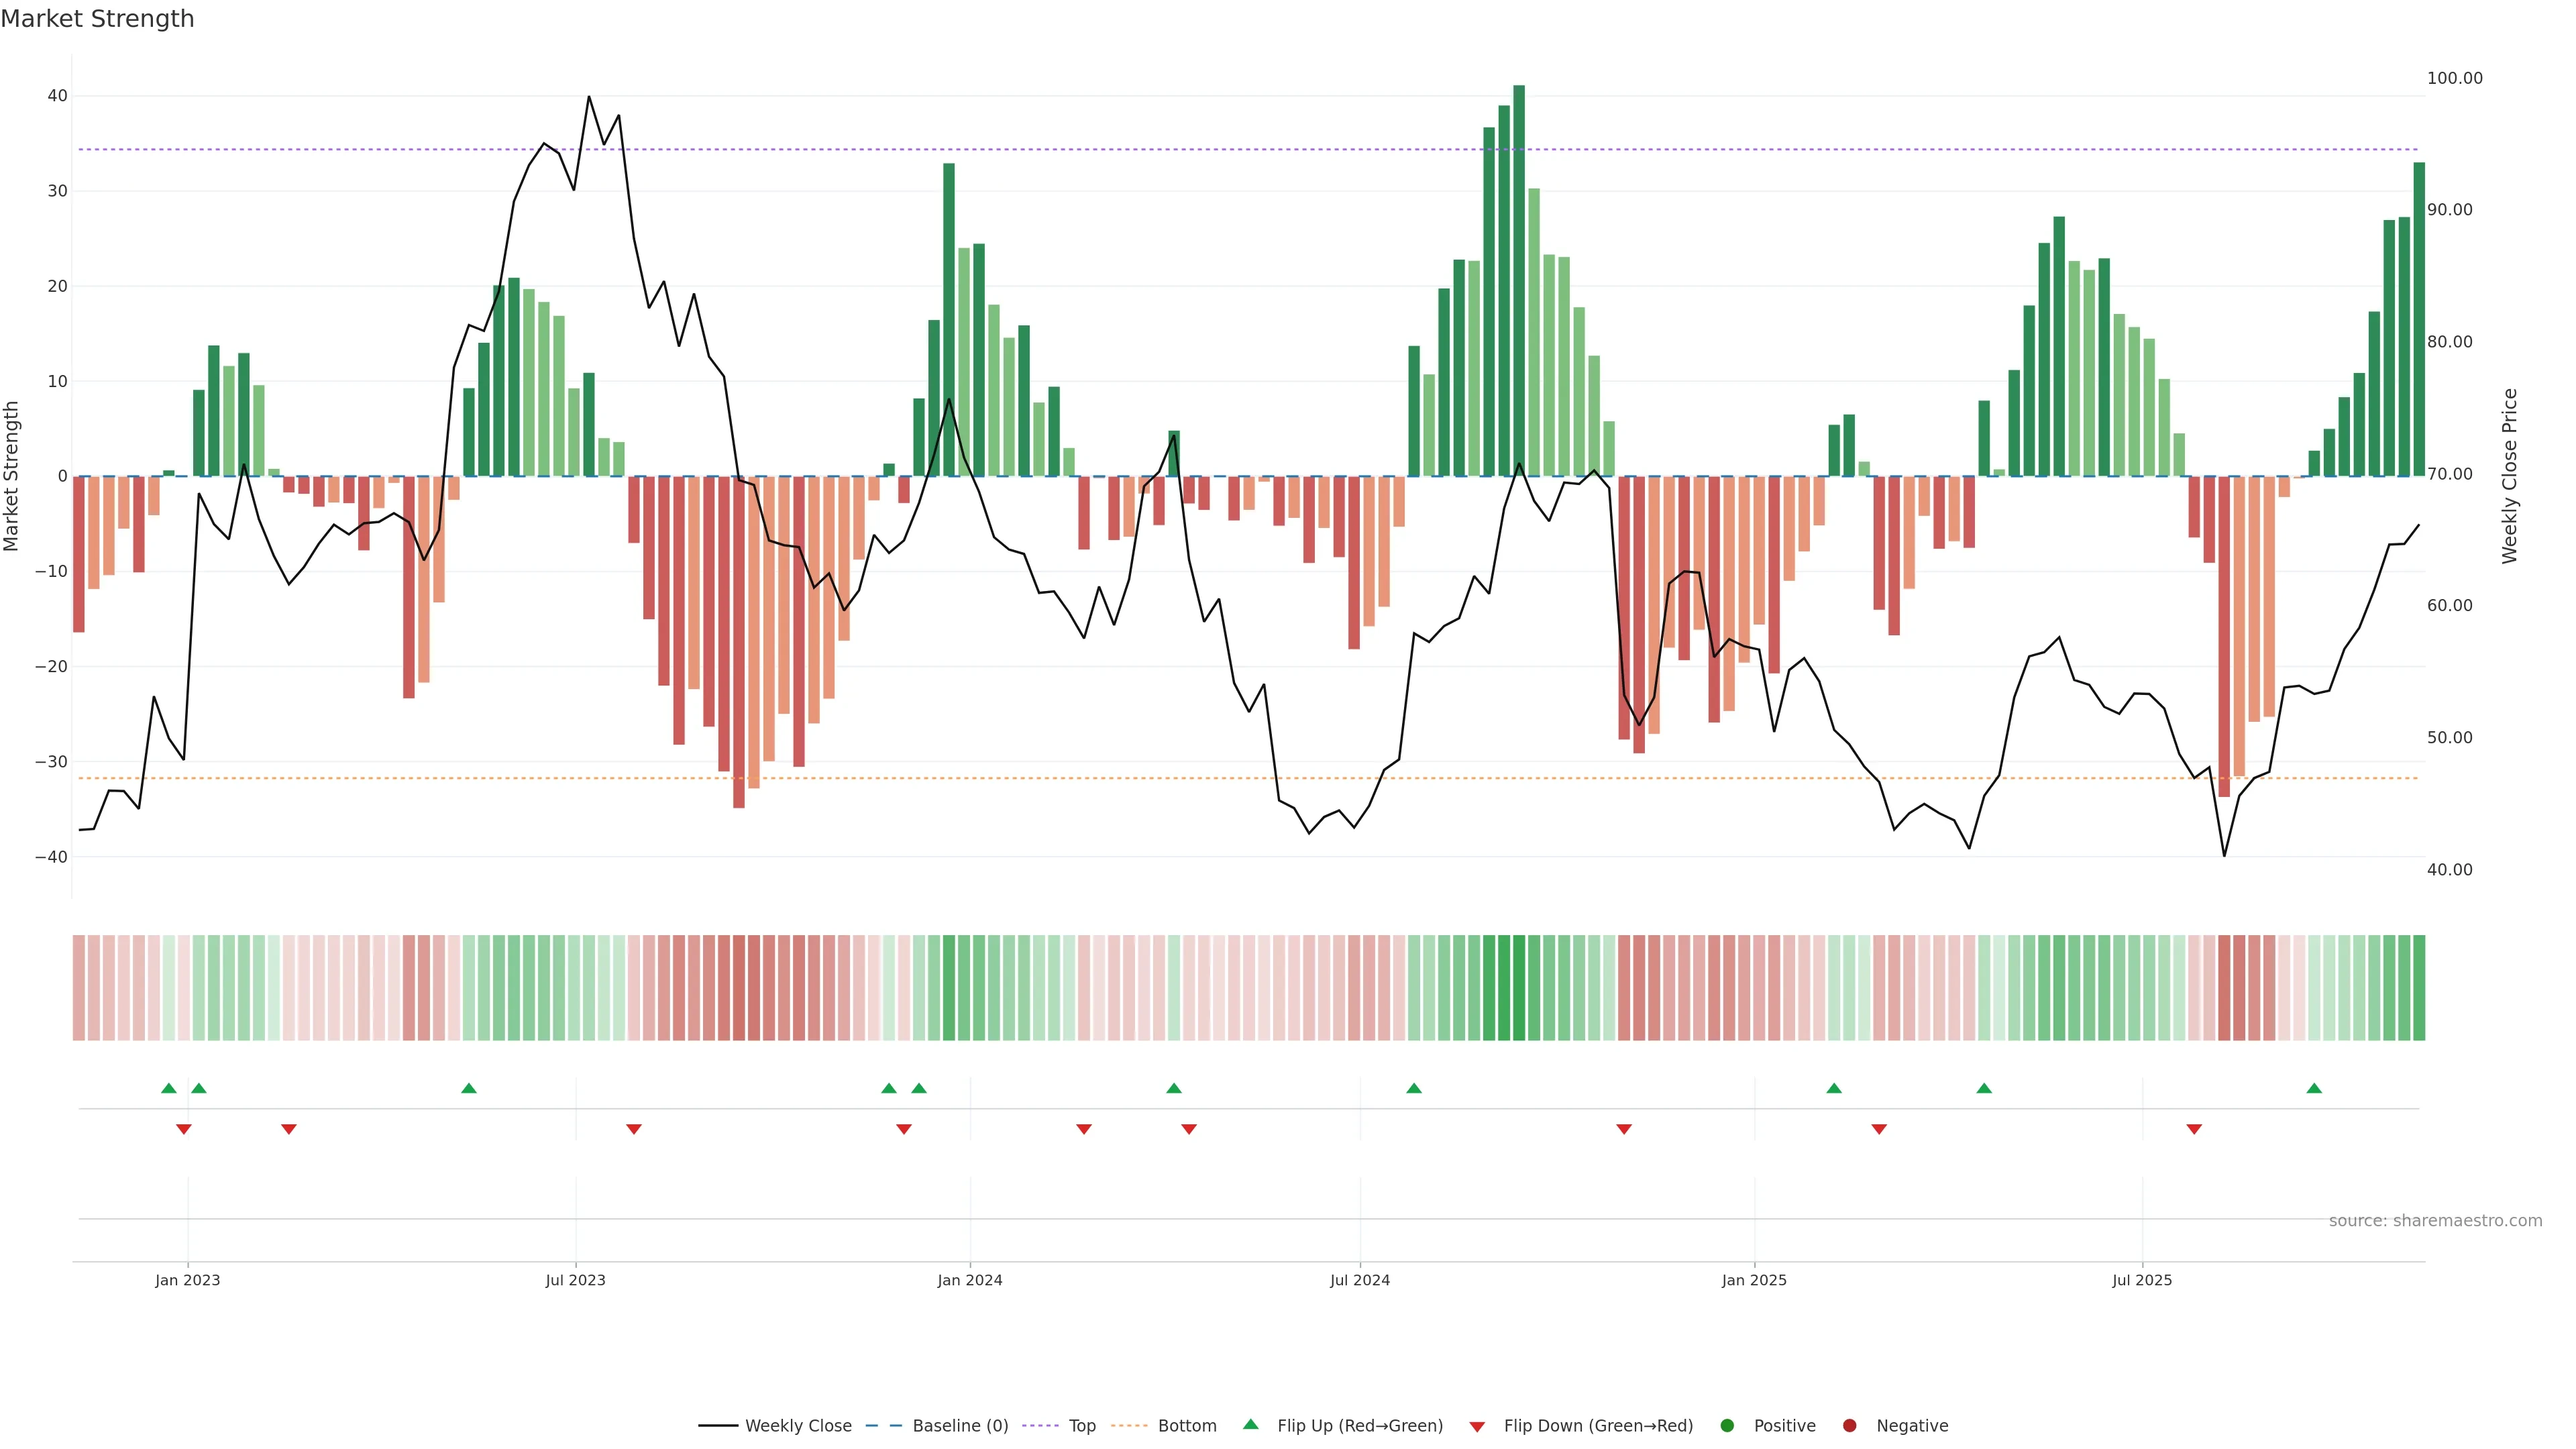This screenshot has height=1449, width=2576.
Task: Click the Flip Up legend triangle icon
Action: pyautogui.click(x=1250, y=1424)
